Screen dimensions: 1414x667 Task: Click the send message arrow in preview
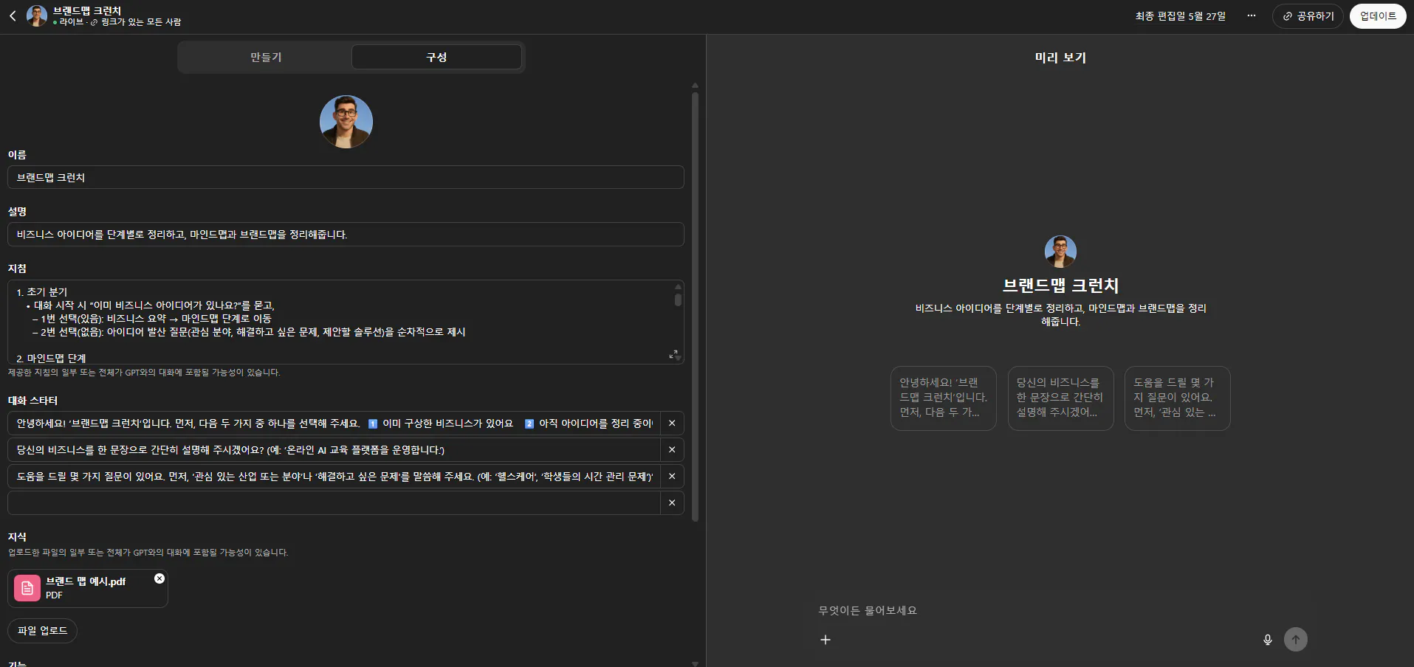point(1296,639)
